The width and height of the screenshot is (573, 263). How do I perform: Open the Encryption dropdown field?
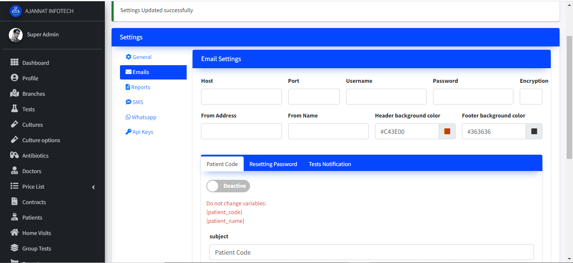[531, 97]
